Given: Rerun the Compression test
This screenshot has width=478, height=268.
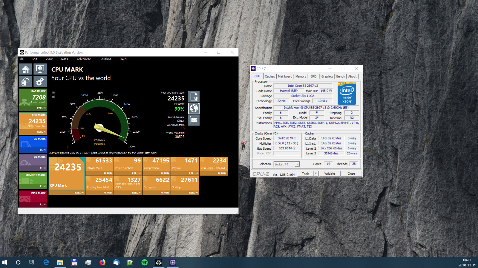Looking at the screenshot, I should pyautogui.click(x=165, y=173).
